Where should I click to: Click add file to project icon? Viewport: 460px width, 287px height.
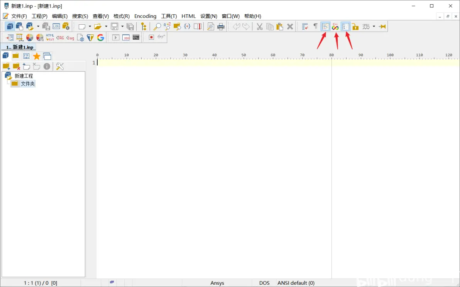pos(26,67)
